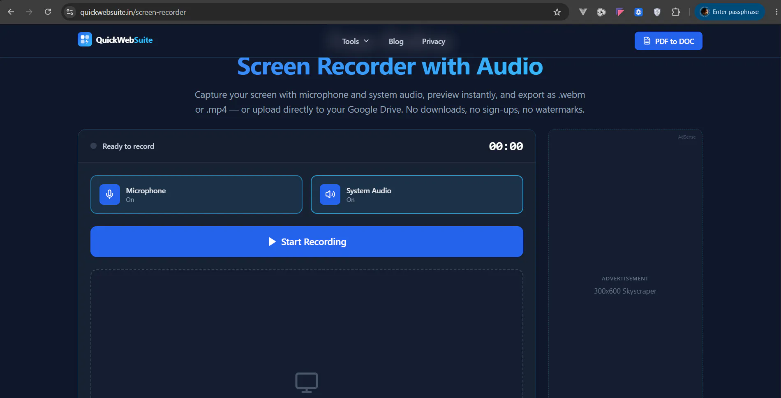The image size is (781, 398).
Task: Open the blue gear extension icon
Action: pos(638,12)
